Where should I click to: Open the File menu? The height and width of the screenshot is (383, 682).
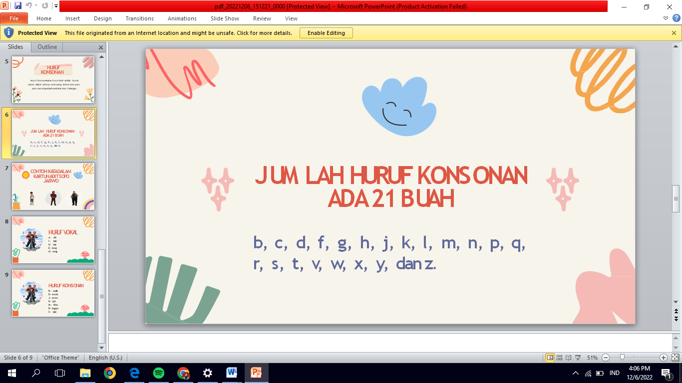pos(14,18)
